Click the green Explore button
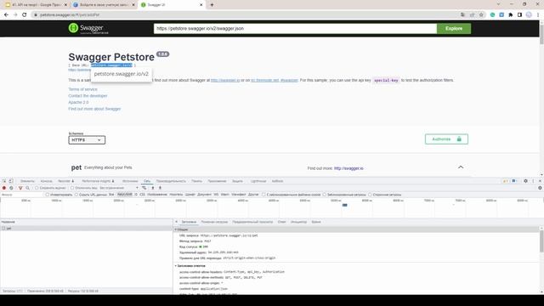The height and width of the screenshot is (306, 544). tap(454, 28)
